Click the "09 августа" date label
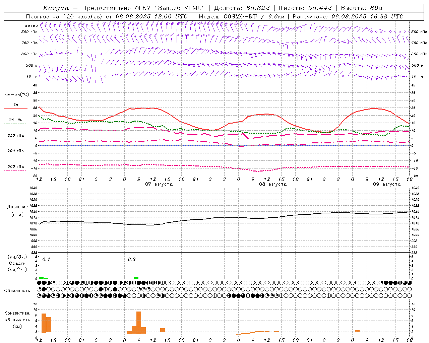Image resolution: width=429 pixels, height=343 pixels. point(387,184)
